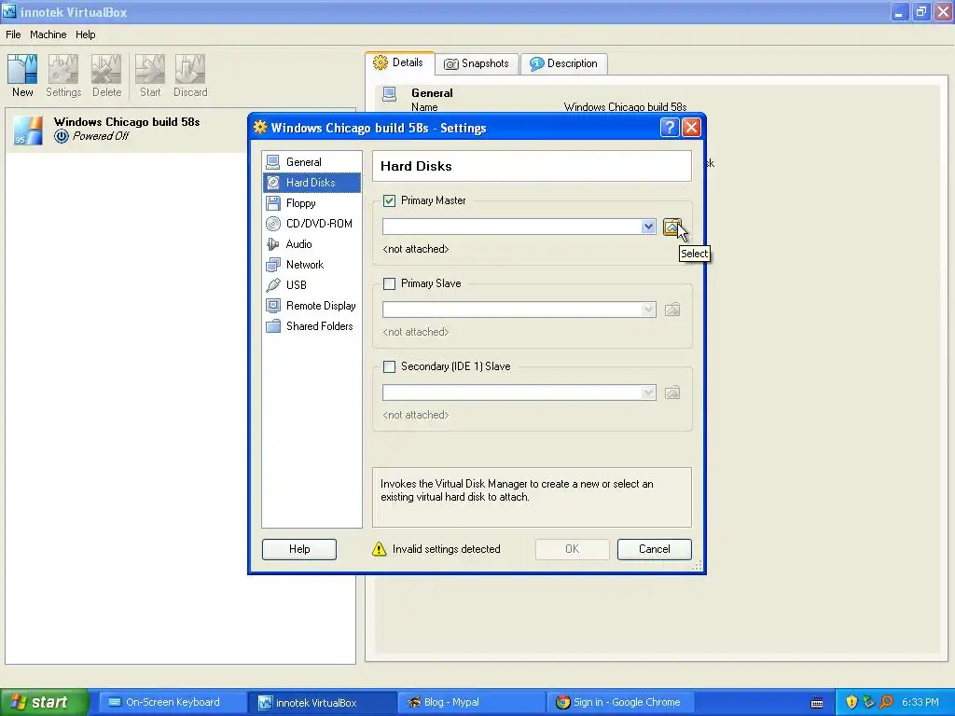This screenshot has width=955, height=716.
Task: Click Select disk icon for Secondary Slave
Action: point(671,392)
